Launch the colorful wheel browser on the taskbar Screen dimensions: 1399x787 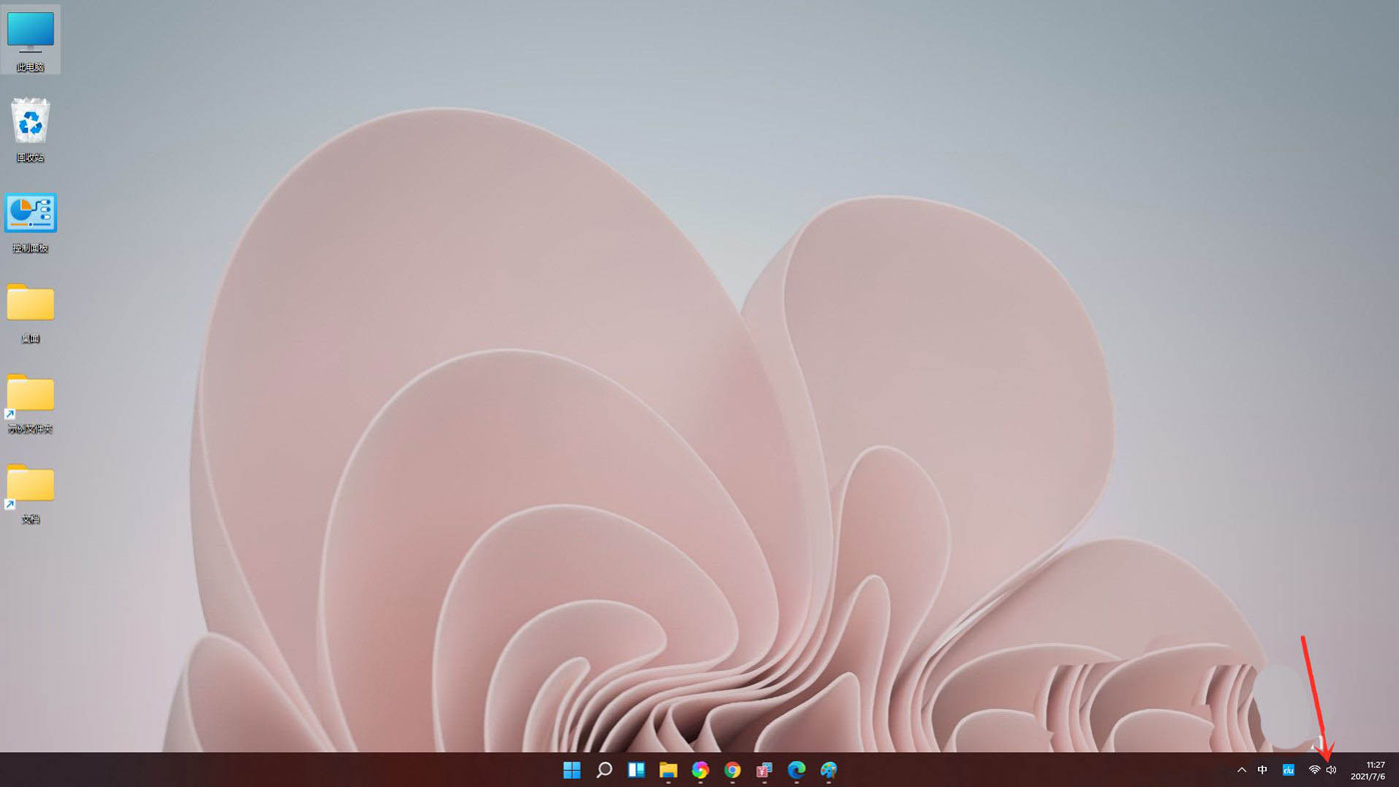[699, 769]
